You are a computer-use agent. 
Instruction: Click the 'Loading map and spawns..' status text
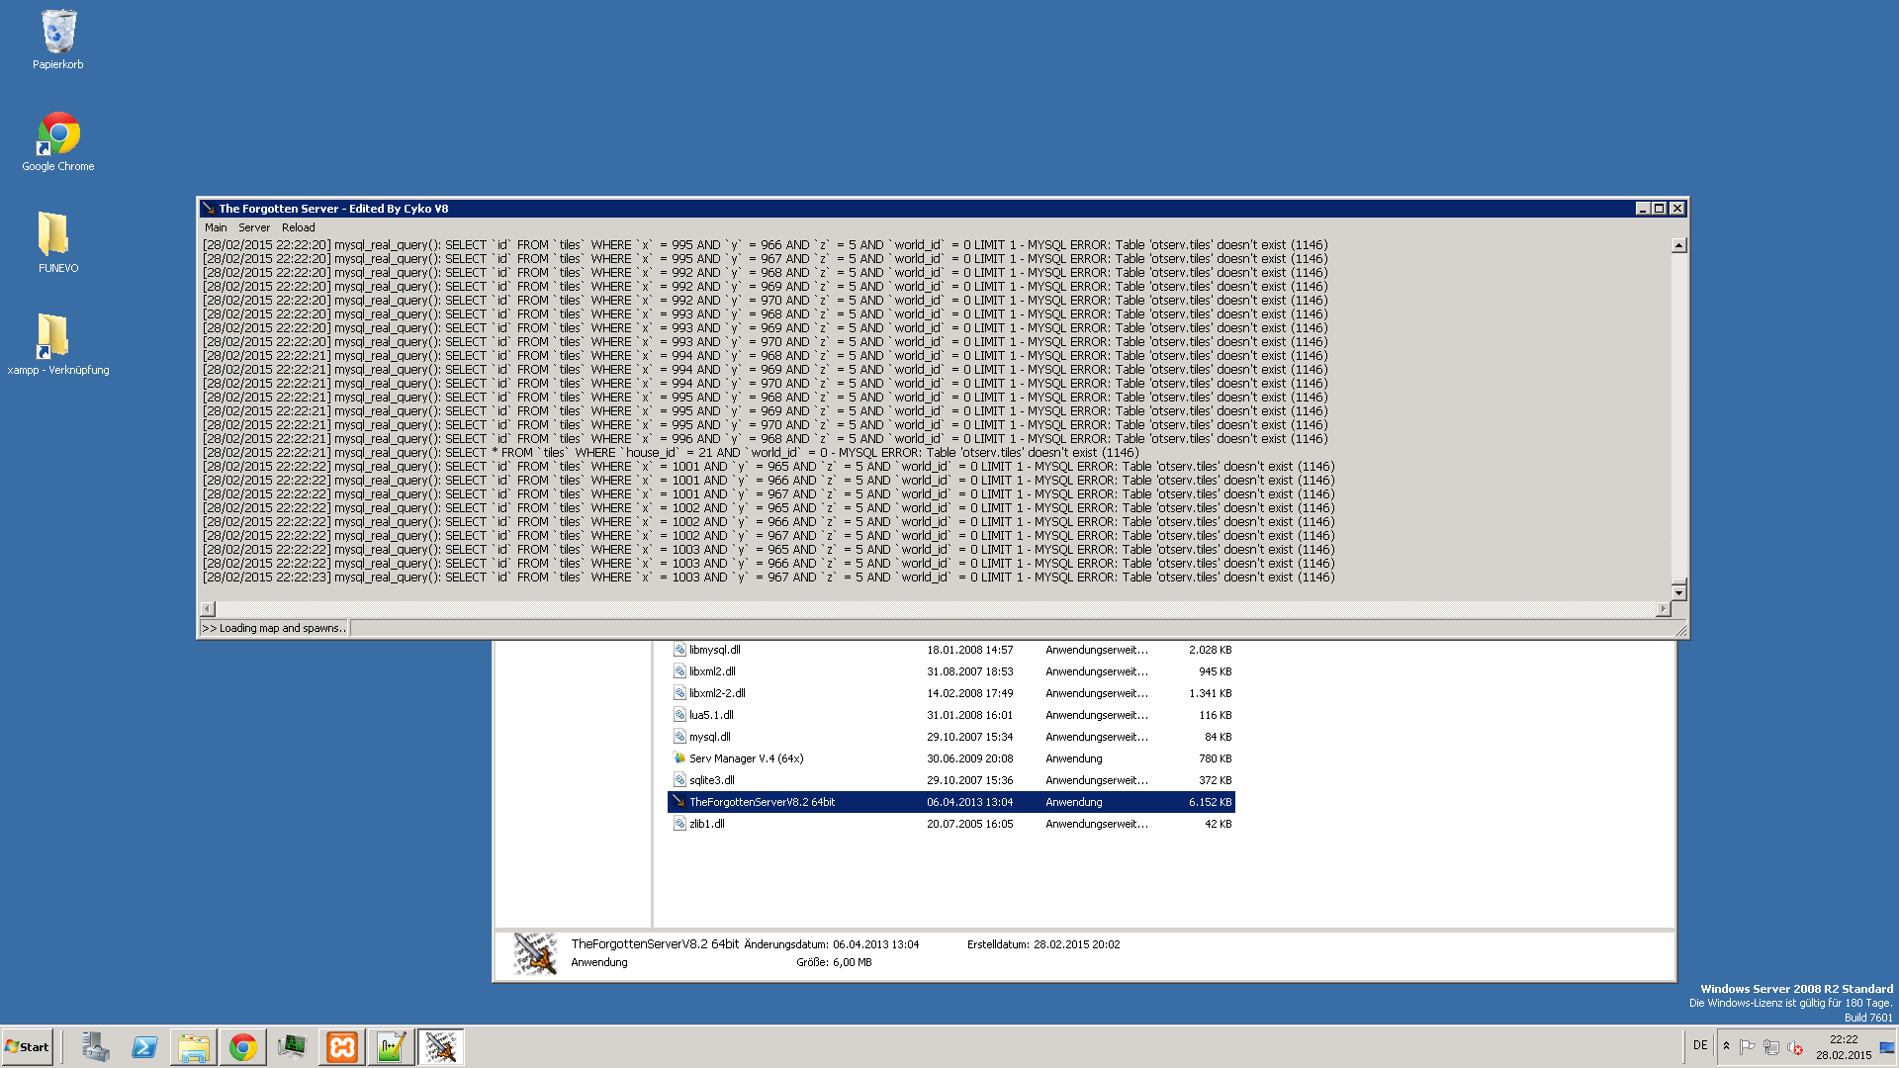(x=274, y=628)
